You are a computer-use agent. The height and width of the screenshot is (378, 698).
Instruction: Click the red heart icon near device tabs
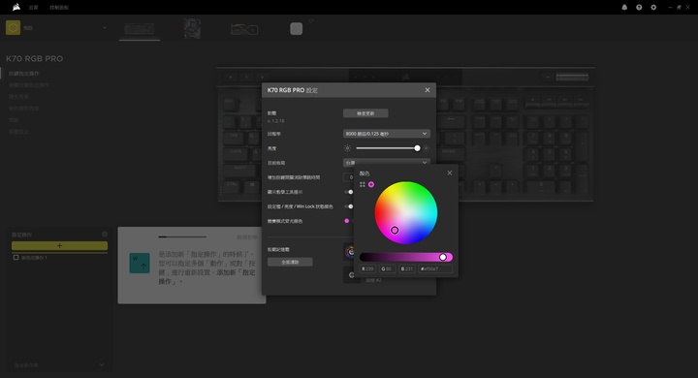click(x=311, y=20)
